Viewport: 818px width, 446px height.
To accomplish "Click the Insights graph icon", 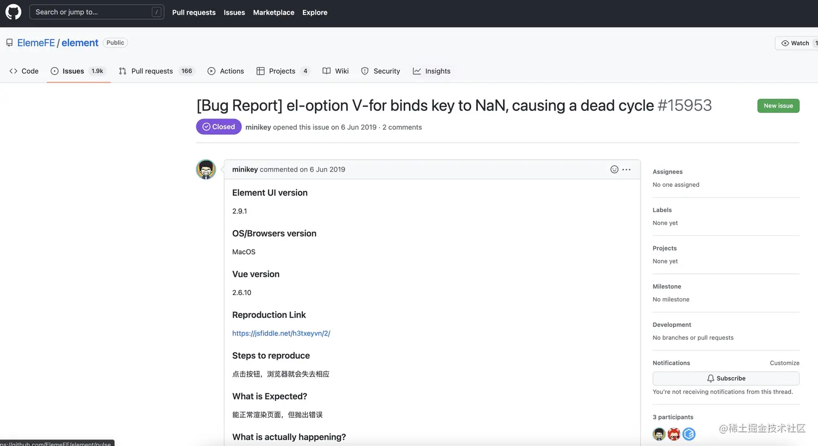I will [417, 71].
